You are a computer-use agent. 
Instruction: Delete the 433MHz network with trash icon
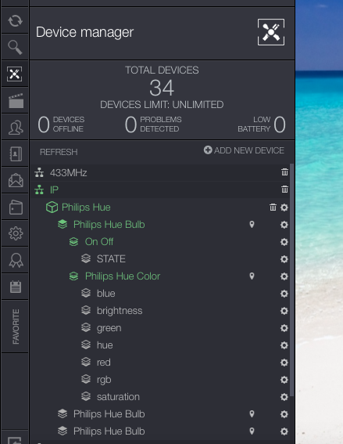tap(284, 171)
